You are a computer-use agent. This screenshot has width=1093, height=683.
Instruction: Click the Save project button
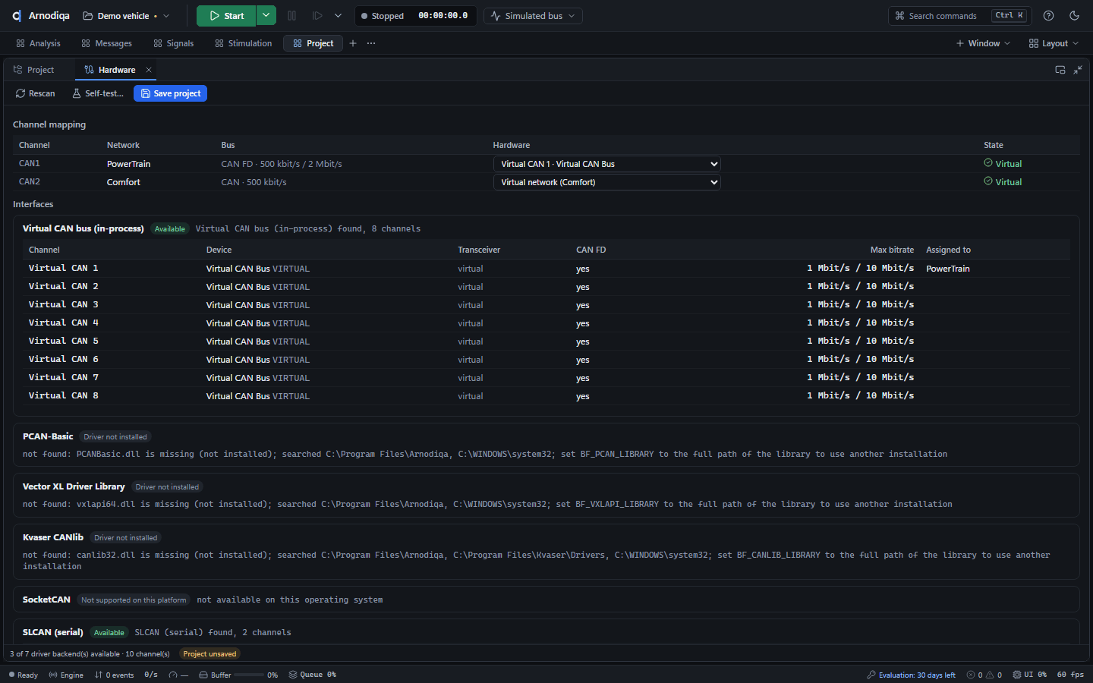coord(171,93)
